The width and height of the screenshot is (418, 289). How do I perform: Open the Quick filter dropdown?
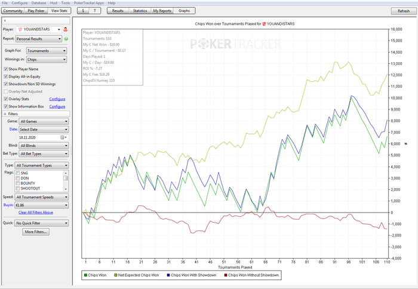point(42,223)
